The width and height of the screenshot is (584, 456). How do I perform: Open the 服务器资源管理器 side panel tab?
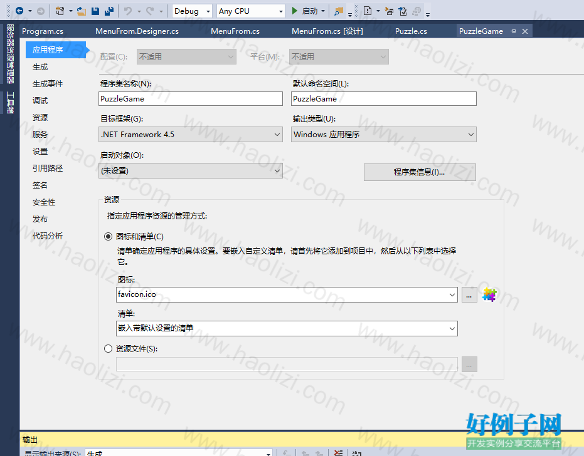[10, 54]
